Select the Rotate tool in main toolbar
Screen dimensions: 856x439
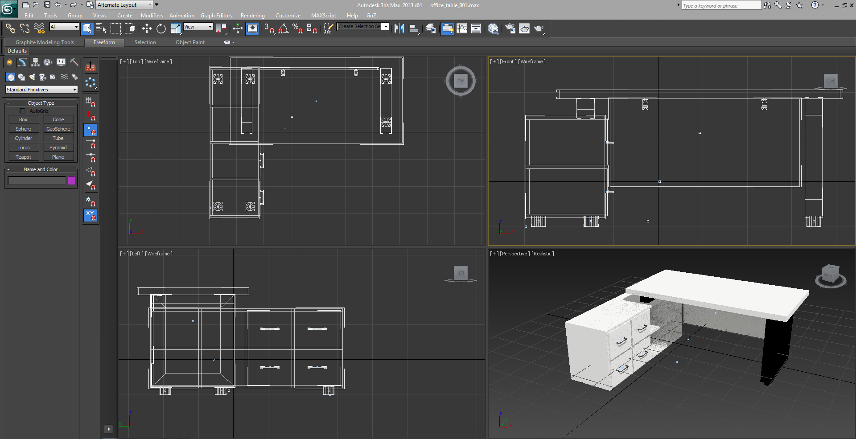coord(161,29)
